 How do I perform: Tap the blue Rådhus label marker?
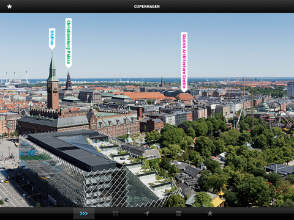pos(52,38)
